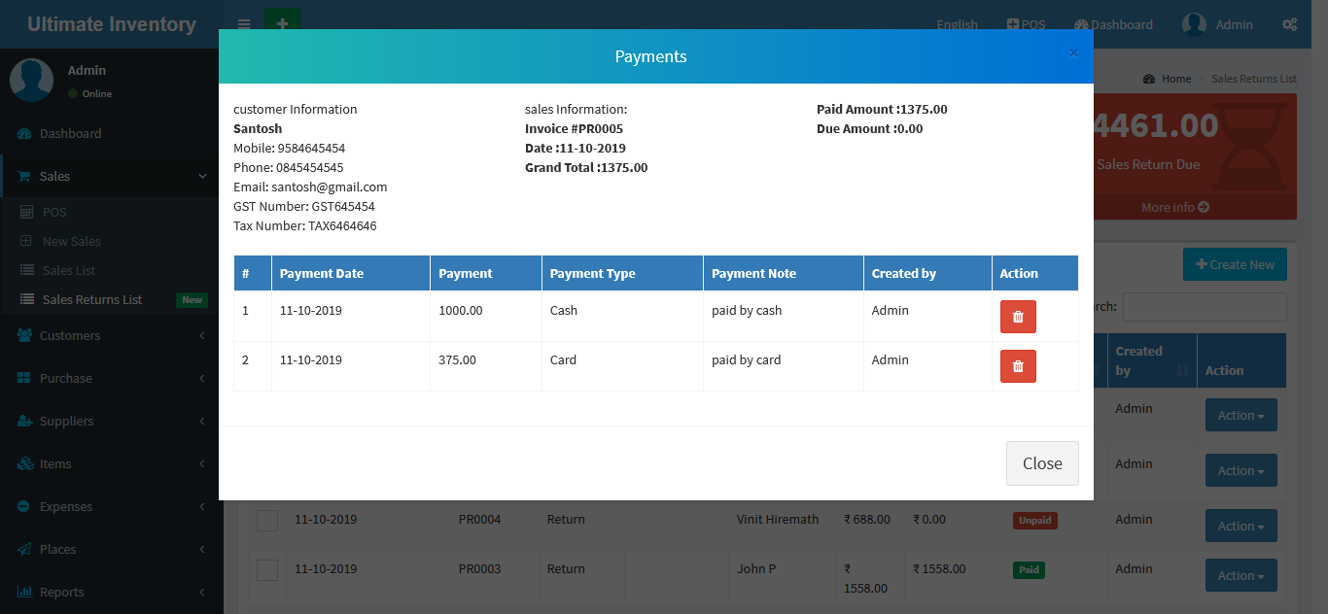The height and width of the screenshot is (614, 1328).
Task: Toggle sidebar with hamburger menu icon
Action: tap(244, 24)
